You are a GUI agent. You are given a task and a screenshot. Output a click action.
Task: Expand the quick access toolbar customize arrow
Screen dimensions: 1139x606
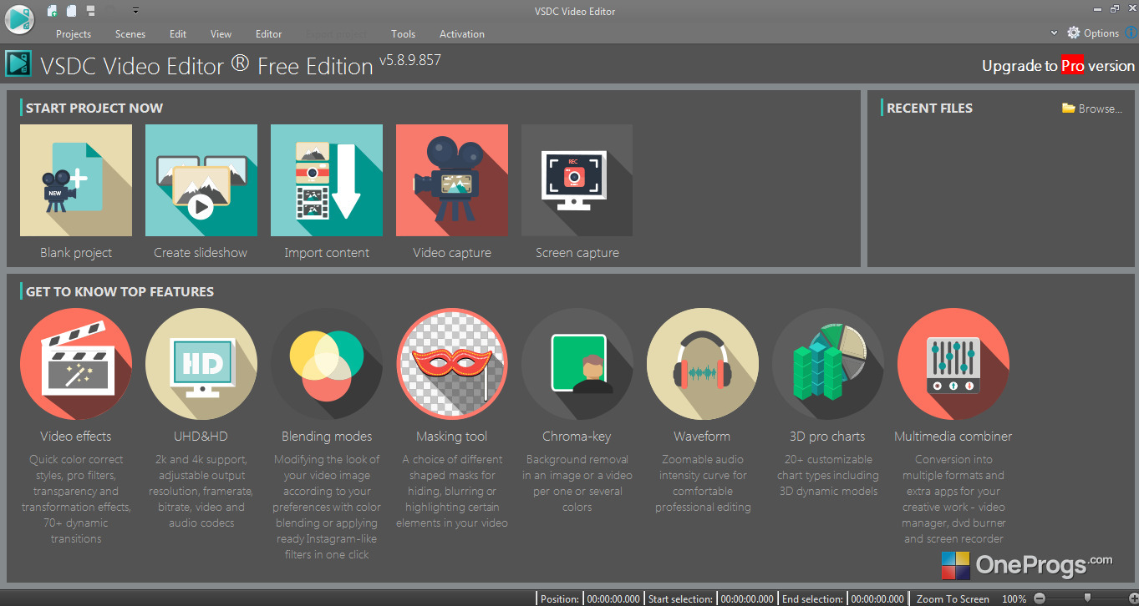pyautogui.click(x=135, y=11)
